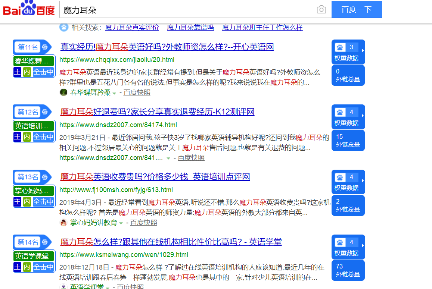Expand the dropdown arrow next to 春华蝶舞矜柔
The image size is (432, 289).
coord(114,93)
